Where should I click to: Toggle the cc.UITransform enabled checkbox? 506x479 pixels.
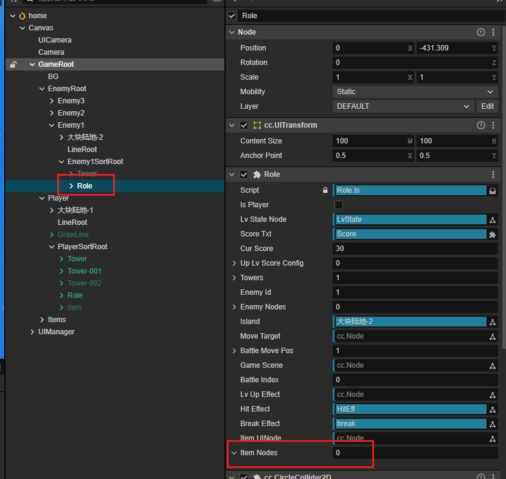(x=244, y=125)
